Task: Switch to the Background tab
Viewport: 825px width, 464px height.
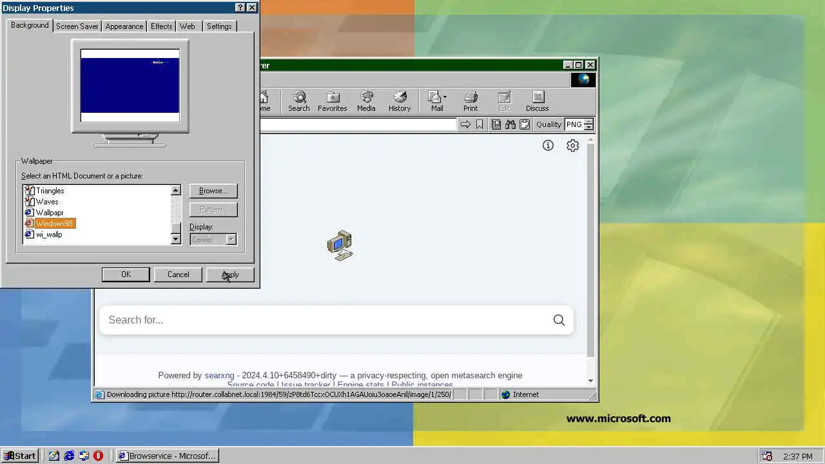Action: [30, 25]
